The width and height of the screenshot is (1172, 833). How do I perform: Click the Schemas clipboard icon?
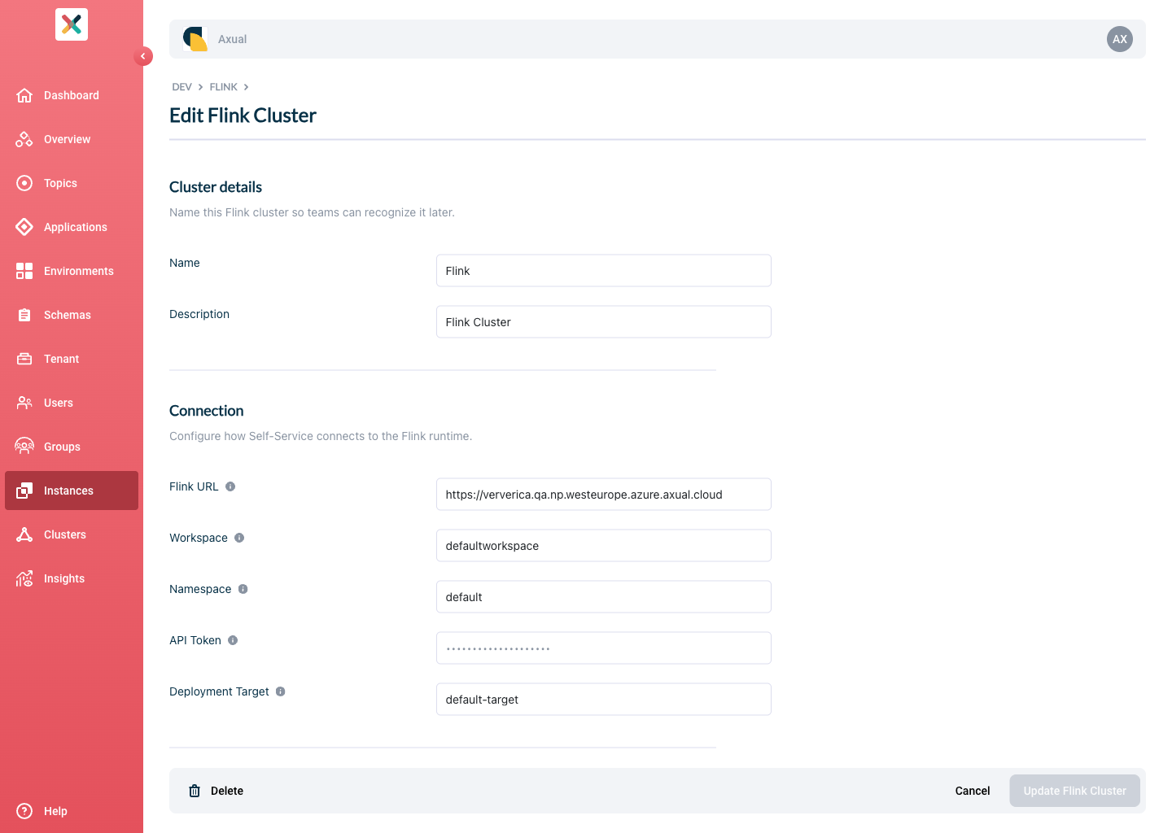pos(24,315)
